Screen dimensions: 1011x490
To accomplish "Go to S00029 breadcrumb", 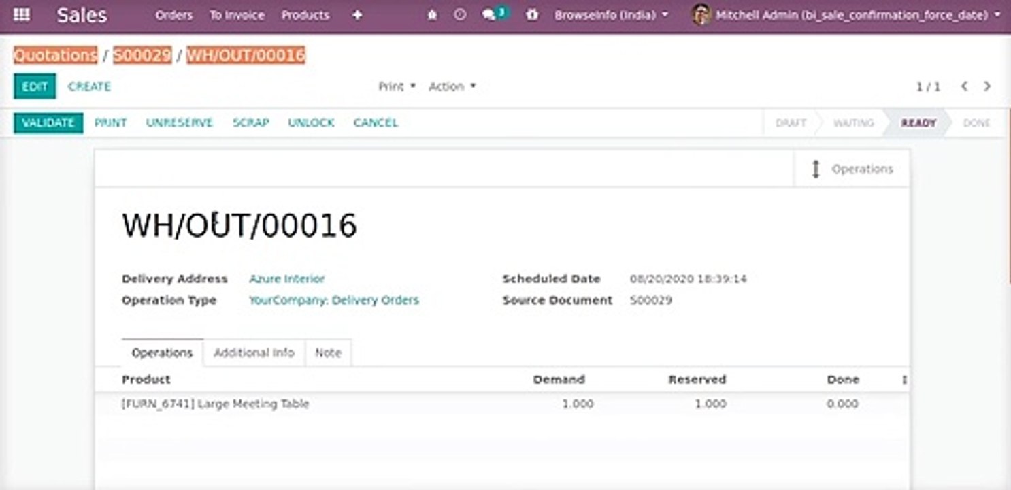I will tap(142, 55).
